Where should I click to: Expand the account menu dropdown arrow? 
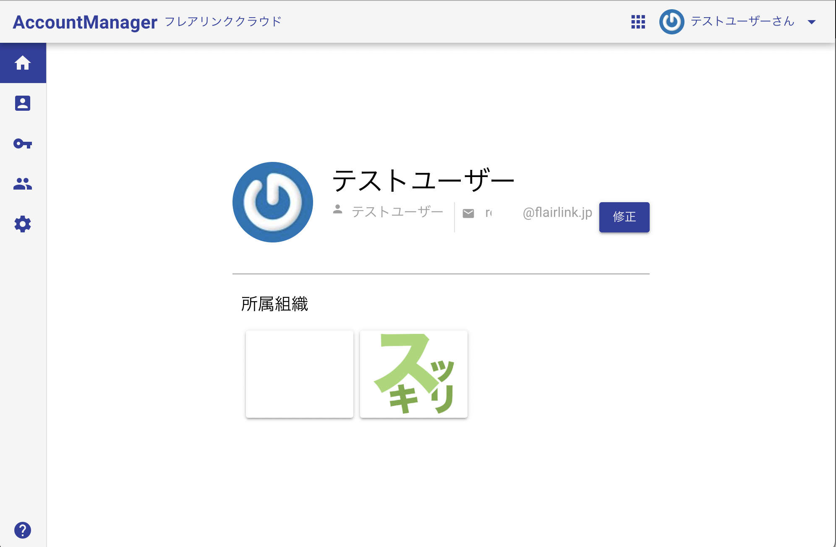pyautogui.click(x=812, y=22)
